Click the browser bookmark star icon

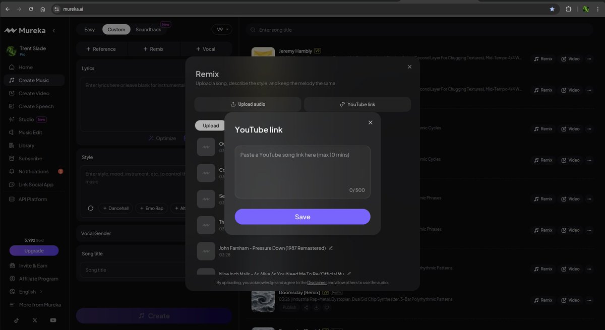[552, 9]
